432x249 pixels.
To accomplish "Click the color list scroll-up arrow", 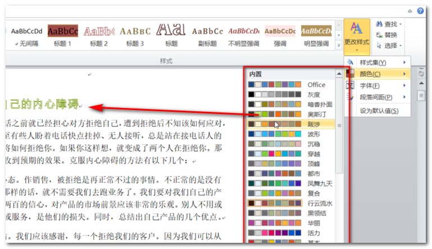I will point(339,74).
